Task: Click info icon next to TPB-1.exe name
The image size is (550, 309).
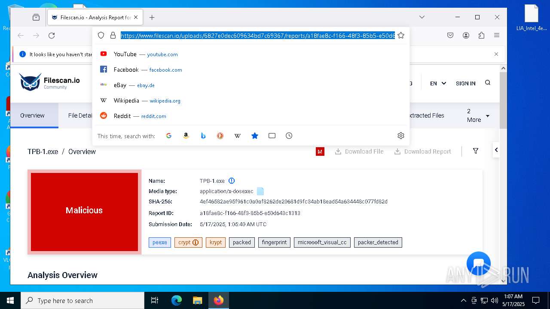Action: [232, 181]
